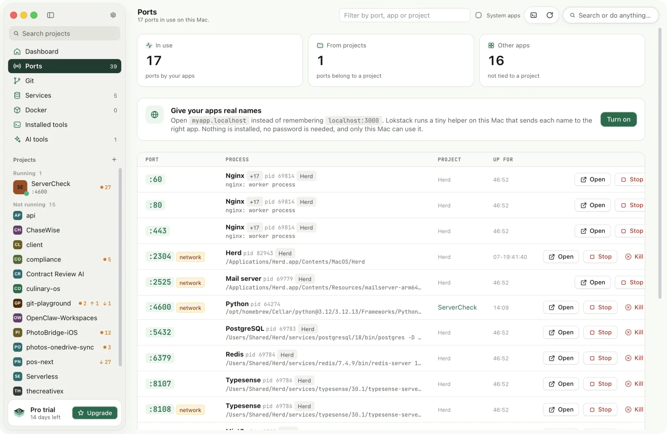Click the globe icon in the banner

[x=155, y=114]
